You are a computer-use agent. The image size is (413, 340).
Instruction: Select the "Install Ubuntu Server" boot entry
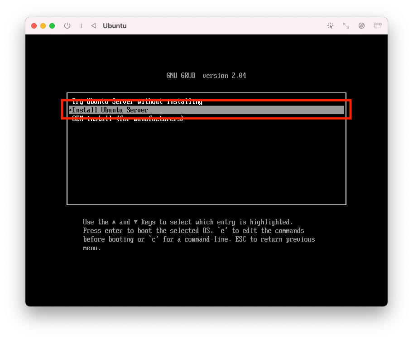coord(206,110)
